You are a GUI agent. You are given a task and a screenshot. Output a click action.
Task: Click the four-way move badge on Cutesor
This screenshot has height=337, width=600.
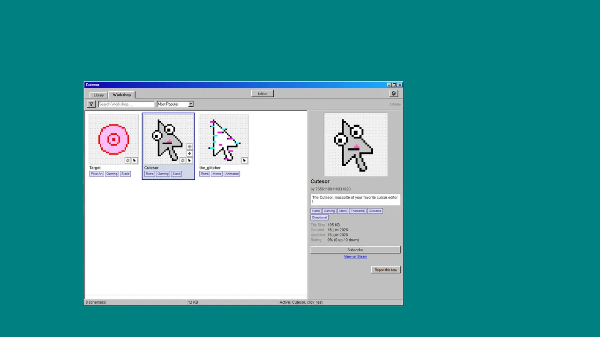[189, 154]
